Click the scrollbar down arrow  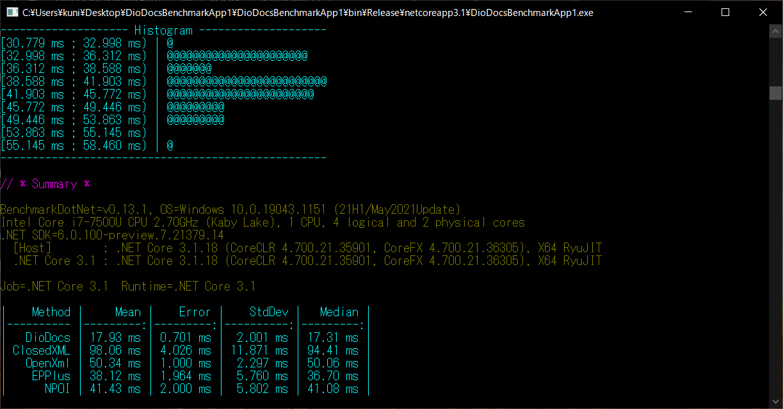775,402
